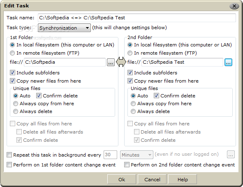Image resolution: width=243 pixels, height=187 pixels.
Task: Open the Task type dropdown
Action: (x=64, y=28)
